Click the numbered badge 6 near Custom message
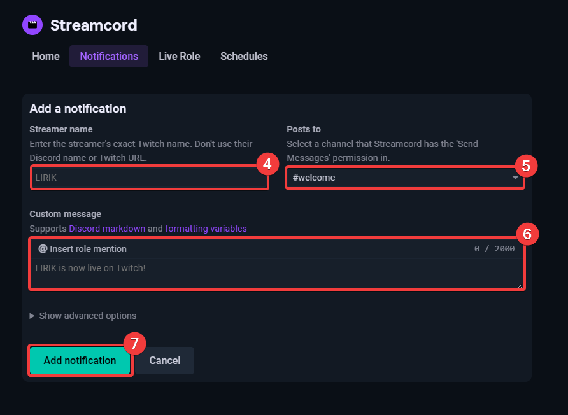This screenshot has height=415, width=568. (529, 234)
